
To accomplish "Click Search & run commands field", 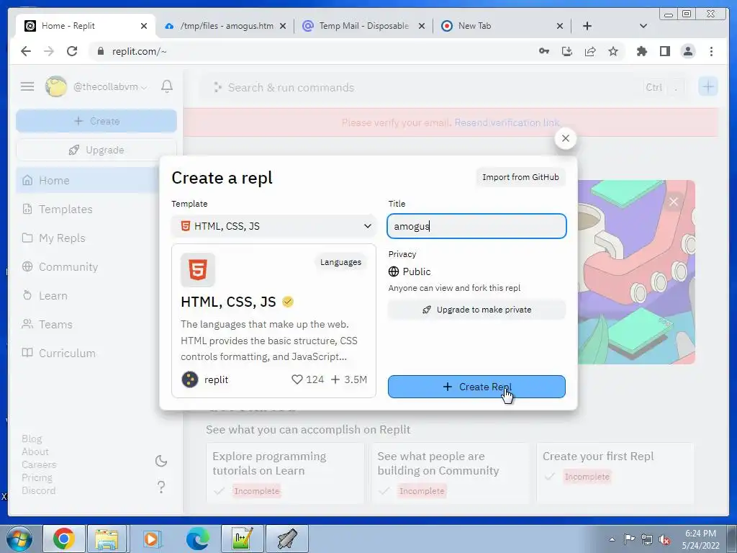I will (x=442, y=87).
